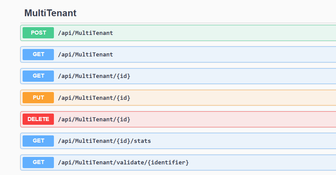
Task: Click the /api/MultiTenant/{id} path in the DELETE row
Action: click(94, 119)
